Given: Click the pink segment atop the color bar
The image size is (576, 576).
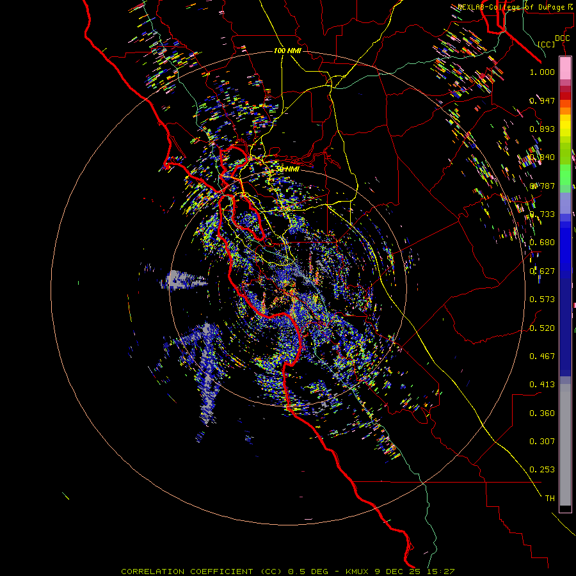Looking at the screenshot, I should [565, 68].
